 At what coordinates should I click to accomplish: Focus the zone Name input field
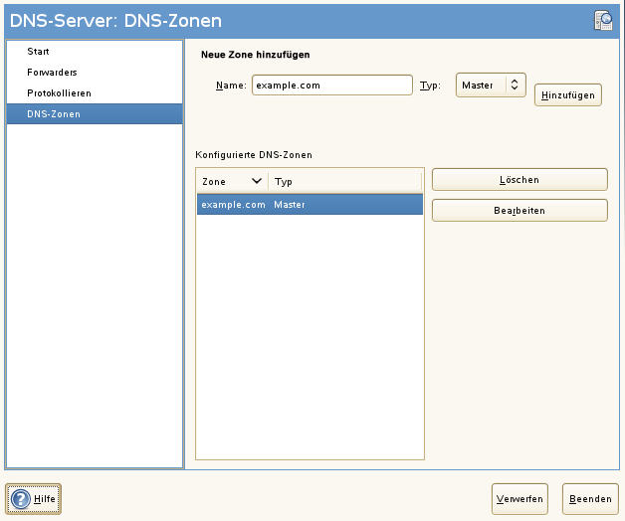[331, 86]
